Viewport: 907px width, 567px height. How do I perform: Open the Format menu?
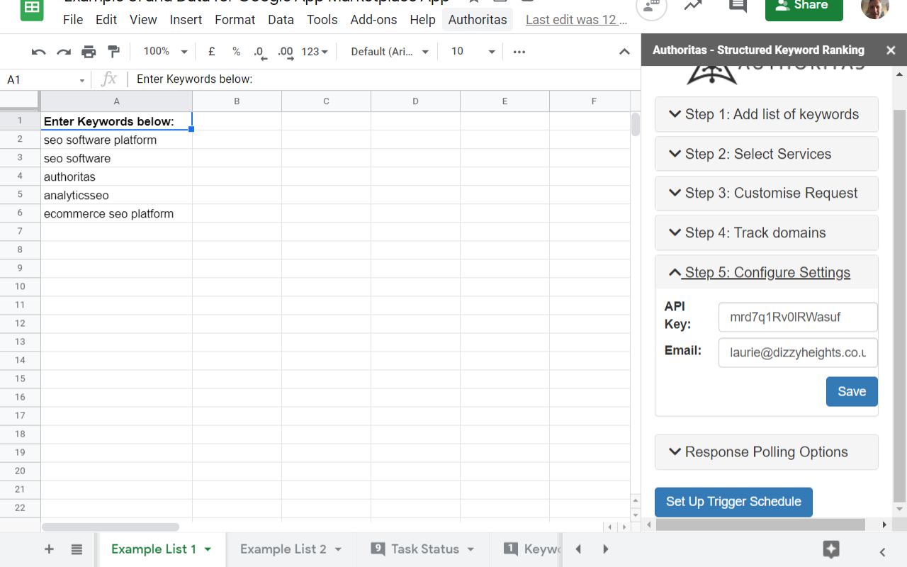tap(235, 20)
